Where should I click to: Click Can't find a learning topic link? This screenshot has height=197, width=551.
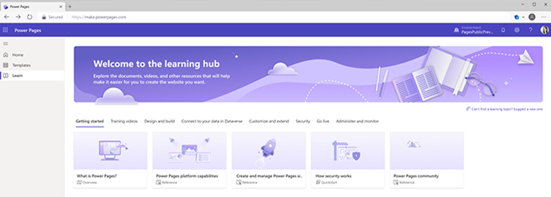(x=507, y=109)
